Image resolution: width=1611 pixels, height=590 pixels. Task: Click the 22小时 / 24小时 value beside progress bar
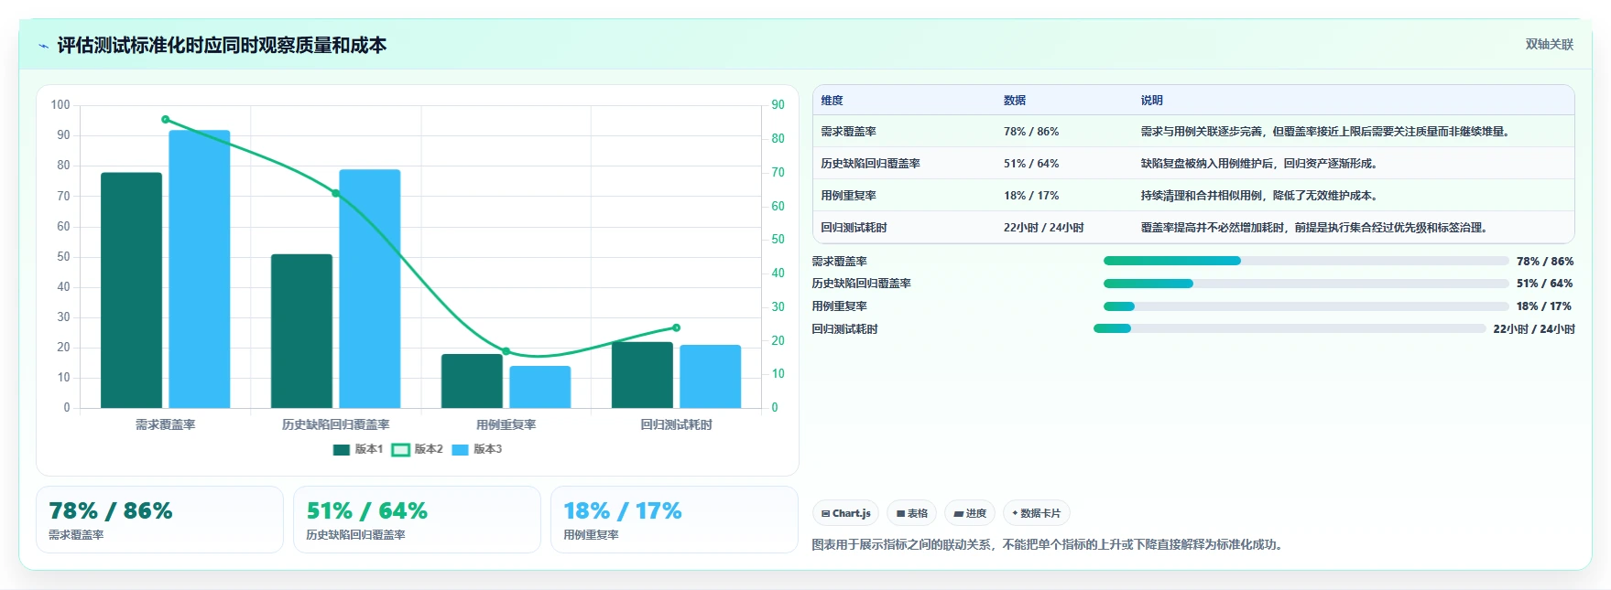1534,329
